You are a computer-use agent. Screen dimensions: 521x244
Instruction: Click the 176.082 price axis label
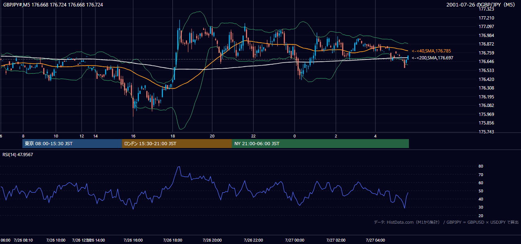pyautogui.click(x=486, y=105)
